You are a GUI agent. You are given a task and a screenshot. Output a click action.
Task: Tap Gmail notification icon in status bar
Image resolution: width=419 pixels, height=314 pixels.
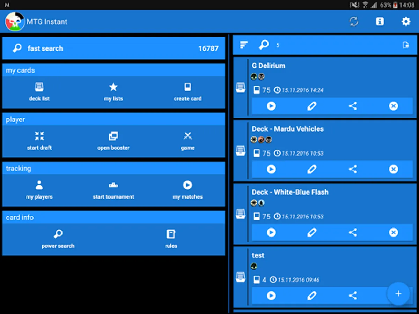pos(7,5)
